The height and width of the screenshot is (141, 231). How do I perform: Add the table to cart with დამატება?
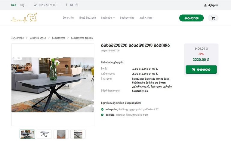pos(201,69)
